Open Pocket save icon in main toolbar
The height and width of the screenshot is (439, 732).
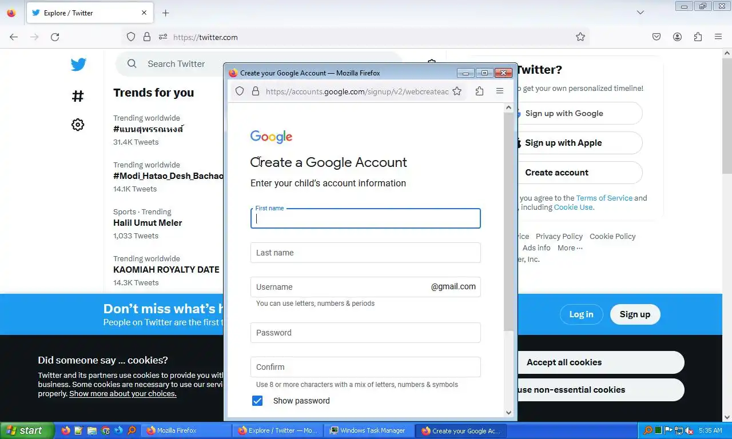coord(657,37)
